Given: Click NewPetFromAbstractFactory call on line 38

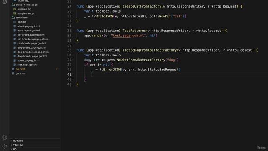Looking at the screenshot, I should click(x=141, y=60).
